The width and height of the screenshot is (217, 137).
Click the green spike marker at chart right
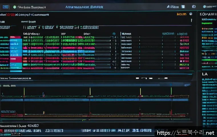click(x=171, y=91)
